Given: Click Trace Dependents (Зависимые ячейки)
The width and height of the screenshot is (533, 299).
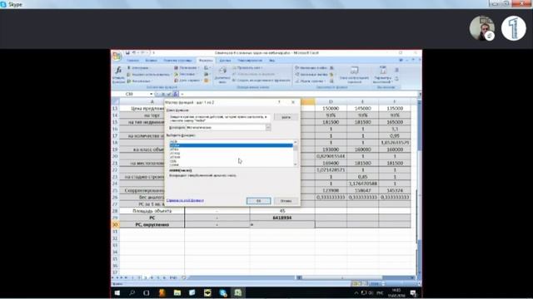Looking at the screenshot, I should coord(311,74).
